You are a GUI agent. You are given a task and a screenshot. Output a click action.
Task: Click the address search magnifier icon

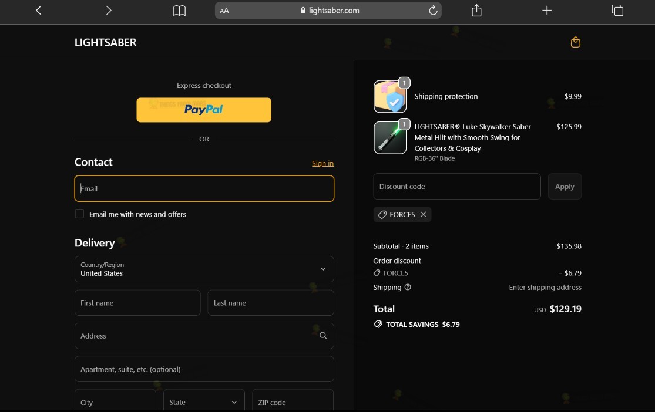coord(323,336)
